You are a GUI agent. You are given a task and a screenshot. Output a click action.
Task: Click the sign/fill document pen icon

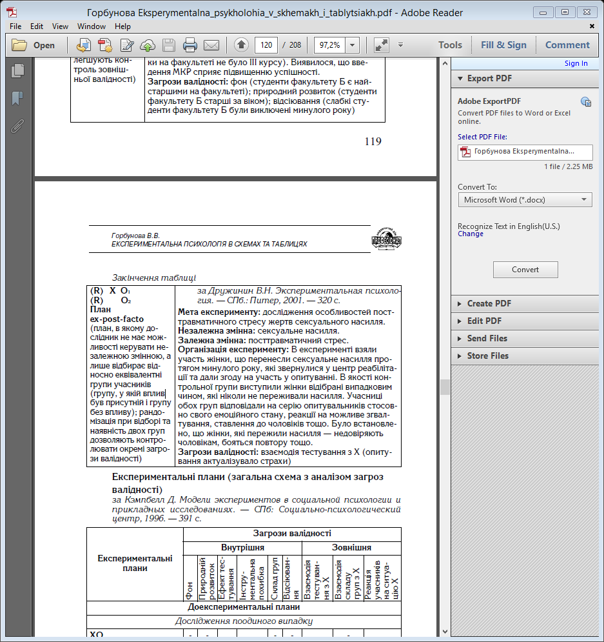(x=126, y=45)
